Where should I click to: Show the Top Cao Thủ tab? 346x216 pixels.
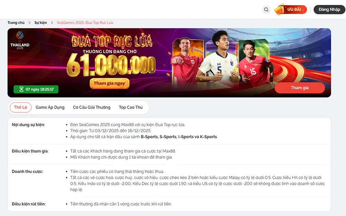pyautogui.click(x=131, y=107)
